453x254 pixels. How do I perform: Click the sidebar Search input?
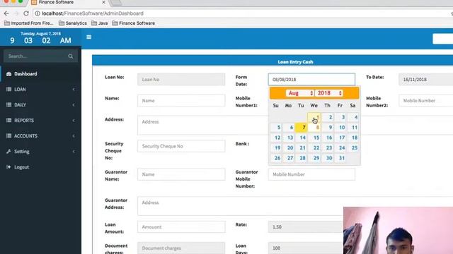40,56
